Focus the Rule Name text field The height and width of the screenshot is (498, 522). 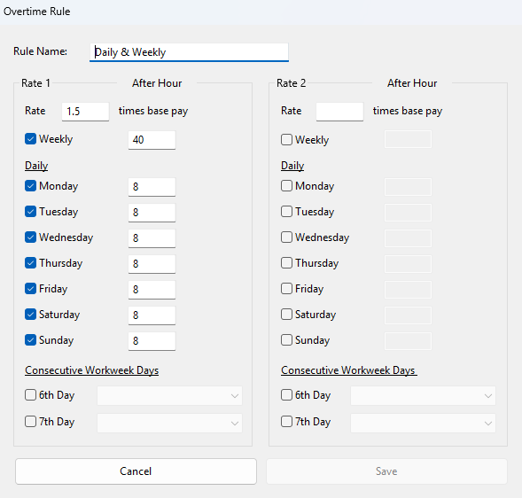[189, 52]
